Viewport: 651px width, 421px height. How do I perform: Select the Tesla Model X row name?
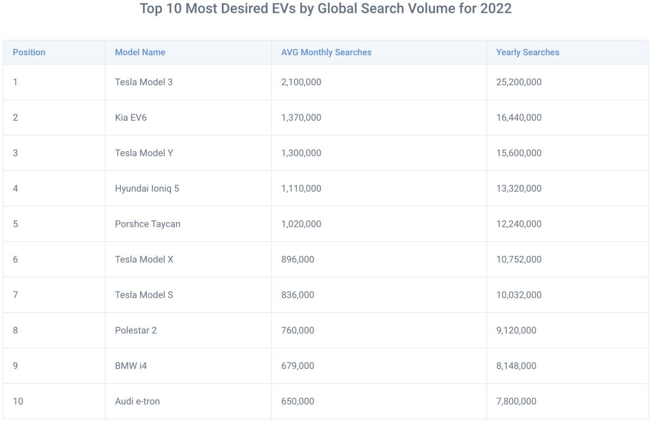[144, 260]
